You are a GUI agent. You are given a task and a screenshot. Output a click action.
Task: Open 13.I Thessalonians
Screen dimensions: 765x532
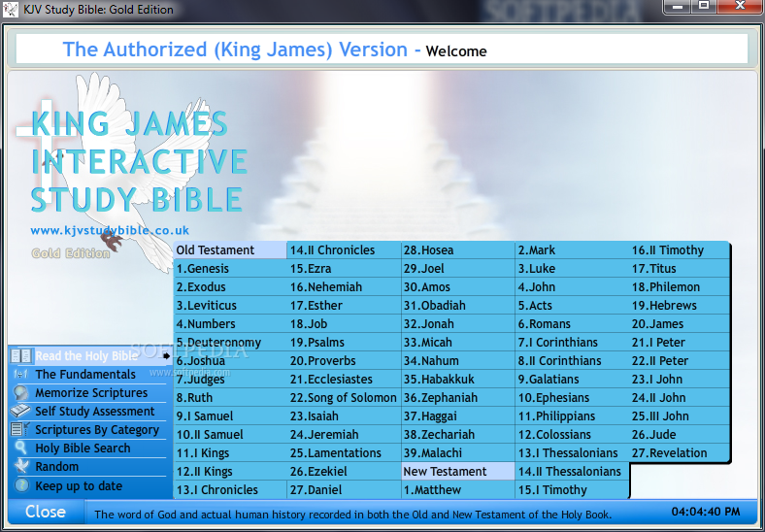tap(572, 453)
